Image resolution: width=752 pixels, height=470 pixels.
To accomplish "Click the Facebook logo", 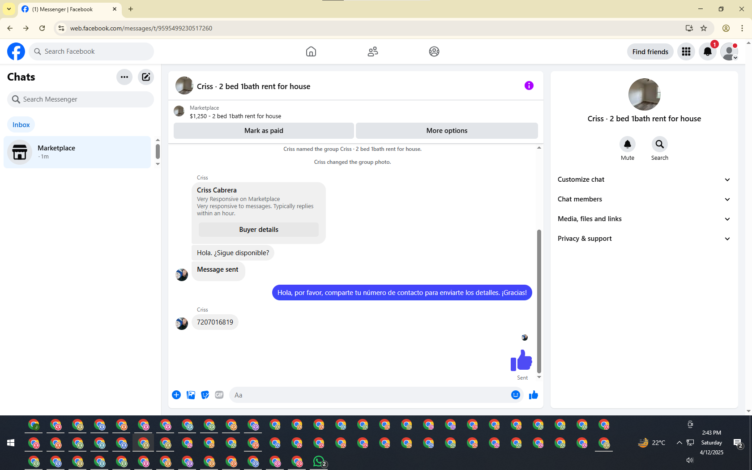I will pyautogui.click(x=16, y=51).
